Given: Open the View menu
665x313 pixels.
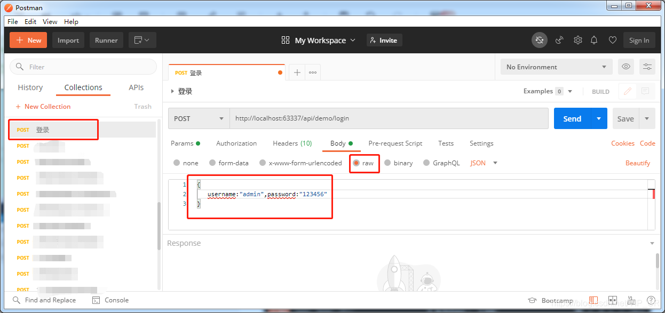Looking at the screenshot, I should pos(50,22).
